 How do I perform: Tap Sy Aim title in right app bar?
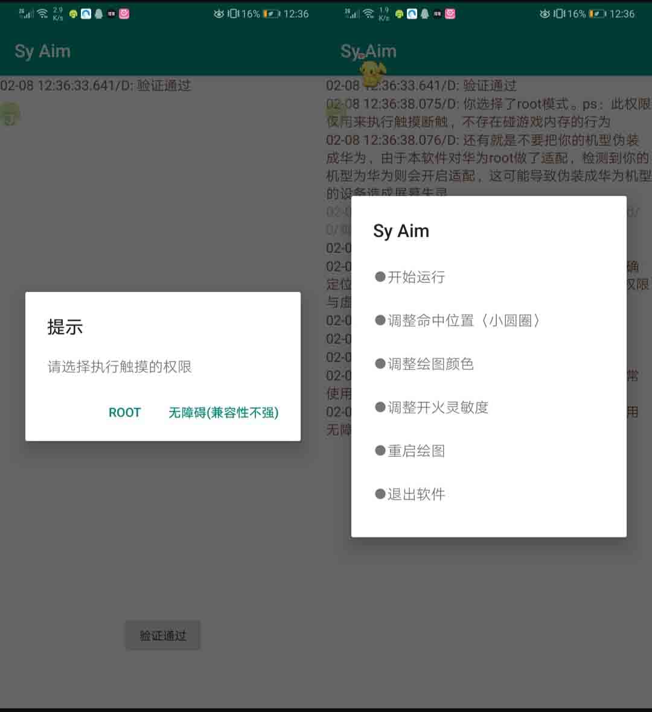click(368, 51)
